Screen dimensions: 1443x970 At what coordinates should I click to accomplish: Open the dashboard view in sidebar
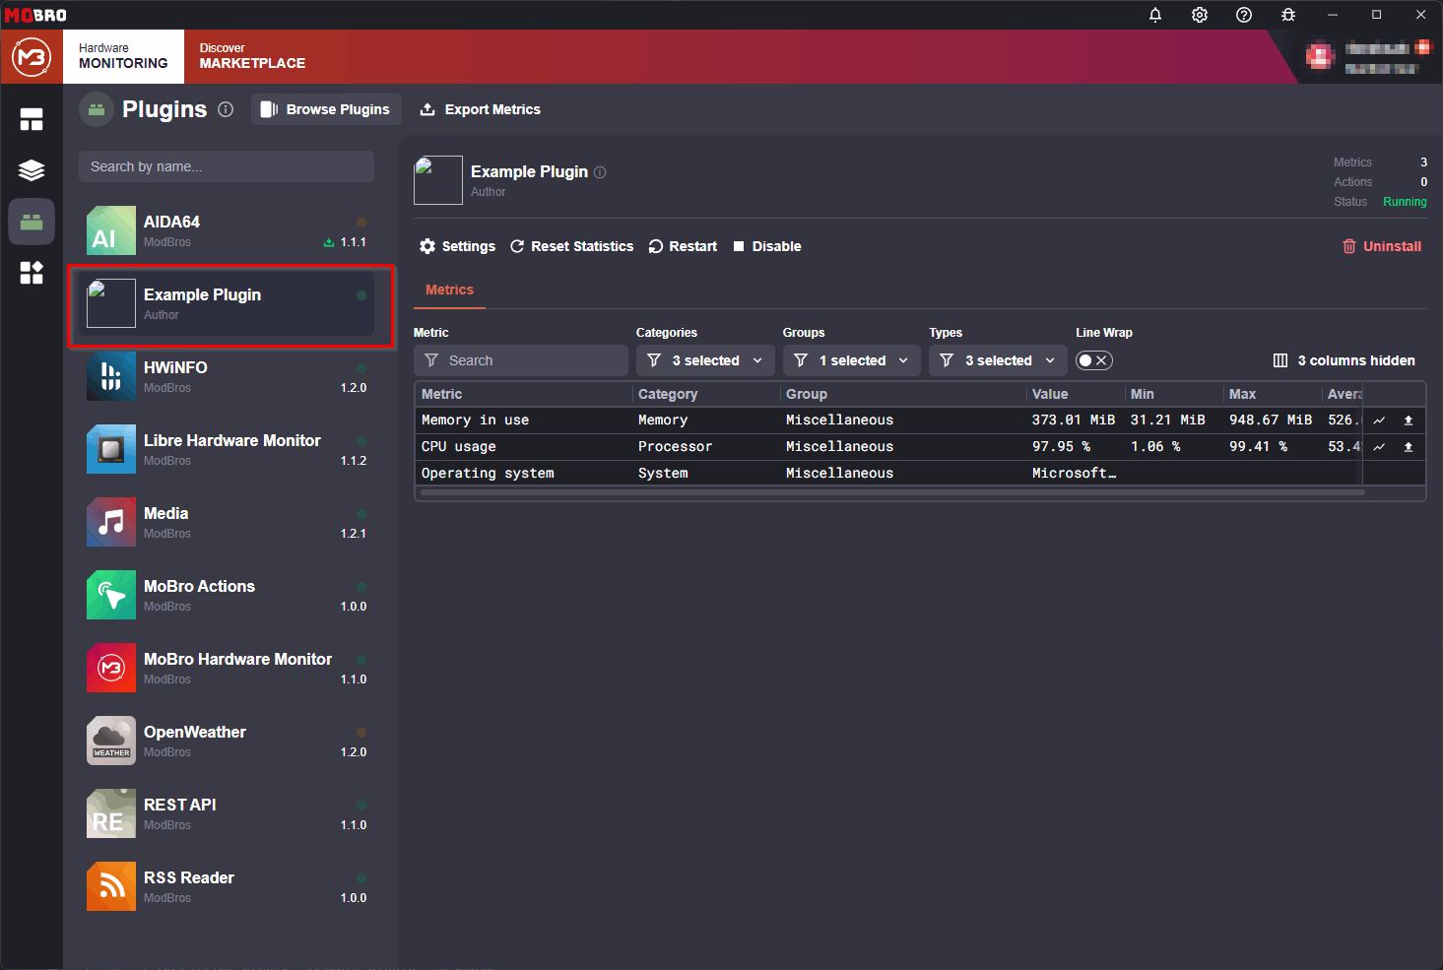(32, 120)
